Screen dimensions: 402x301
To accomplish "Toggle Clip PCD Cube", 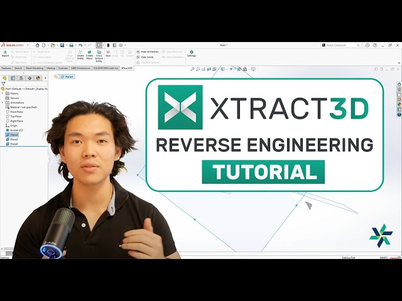I will coord(171,51).
